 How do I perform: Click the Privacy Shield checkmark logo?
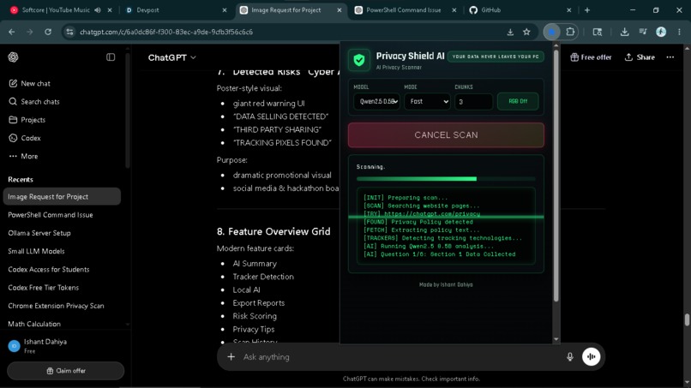(x=359, y=60)
